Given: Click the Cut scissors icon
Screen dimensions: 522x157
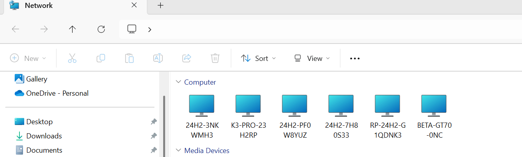Looking at the screenshot, I should (x=72, y=58).
